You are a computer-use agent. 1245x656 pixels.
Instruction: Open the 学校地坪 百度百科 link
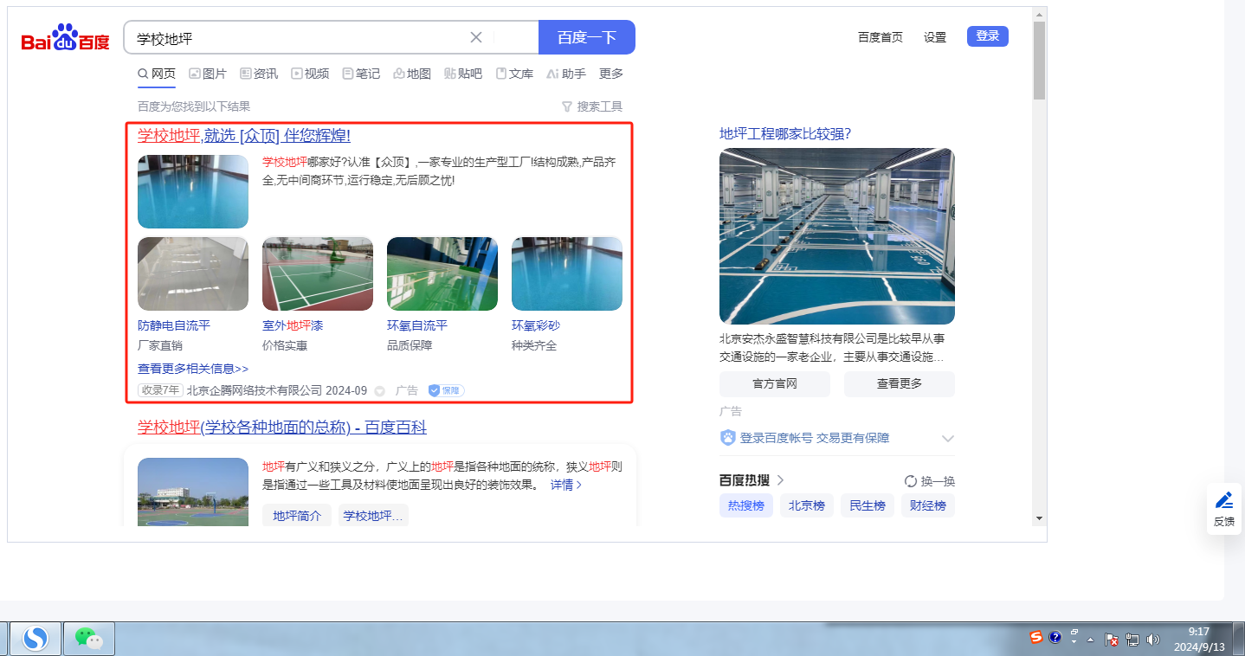tap(282, 428)
